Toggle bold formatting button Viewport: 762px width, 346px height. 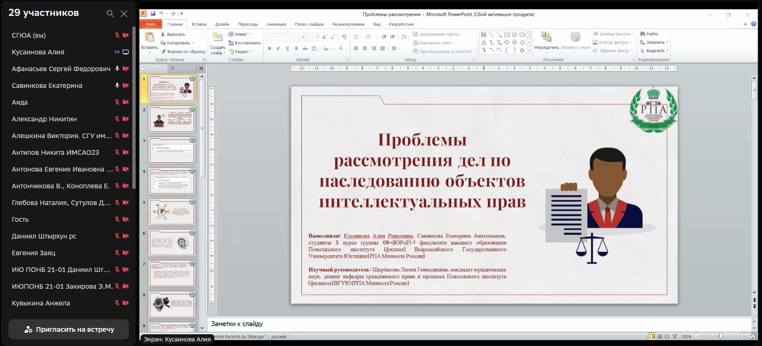coord(270,49)
